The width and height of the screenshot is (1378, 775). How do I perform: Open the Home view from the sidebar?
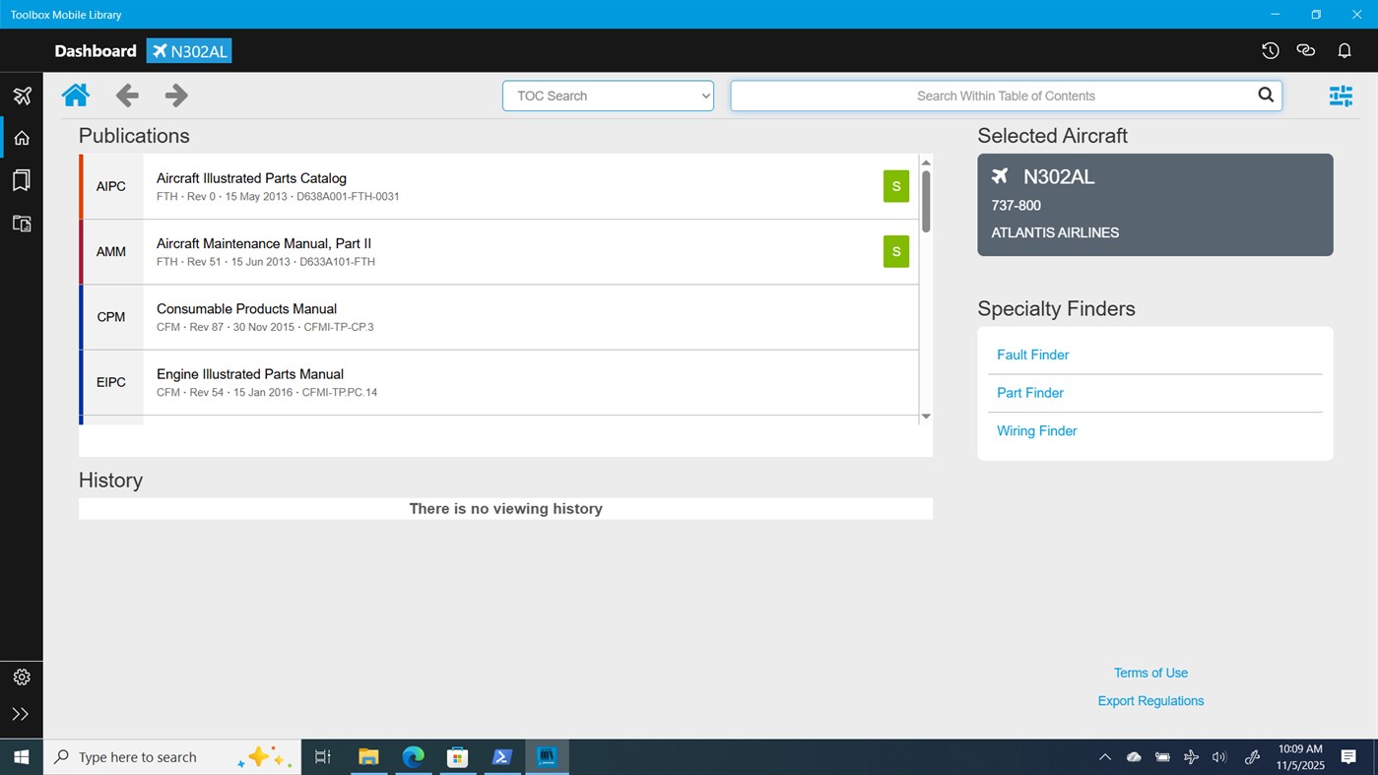click(21, 137)
